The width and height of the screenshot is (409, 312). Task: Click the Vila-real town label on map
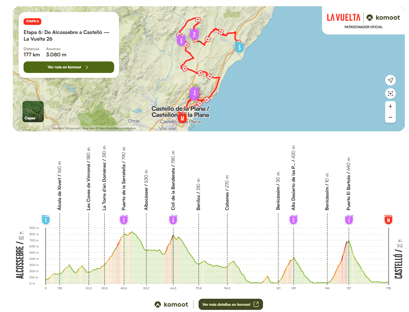(x=167, y=128)
